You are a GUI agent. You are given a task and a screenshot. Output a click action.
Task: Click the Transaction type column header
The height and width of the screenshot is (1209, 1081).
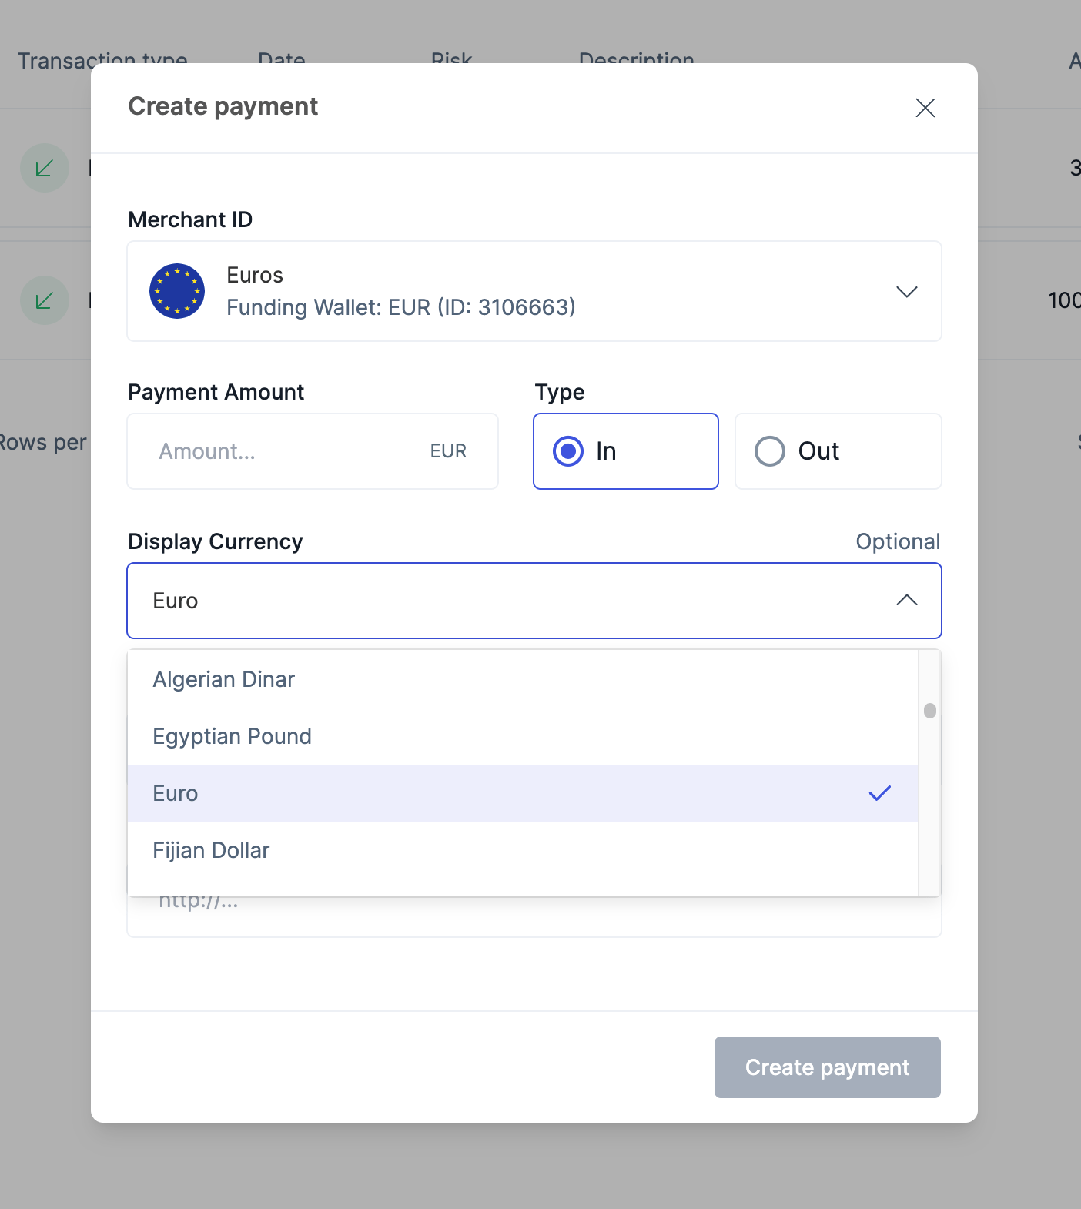(104, 60)
